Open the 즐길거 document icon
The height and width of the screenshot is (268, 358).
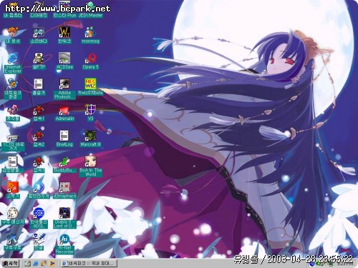(39, 86)
